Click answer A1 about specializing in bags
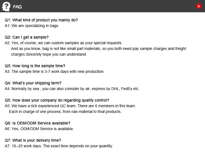Viewport: 205px width, 153px height. (x=32, y=26)
